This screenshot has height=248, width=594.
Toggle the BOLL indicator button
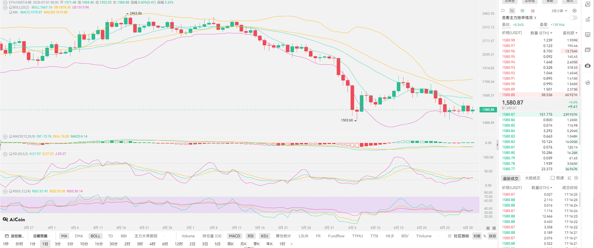[x=95, y=236]
